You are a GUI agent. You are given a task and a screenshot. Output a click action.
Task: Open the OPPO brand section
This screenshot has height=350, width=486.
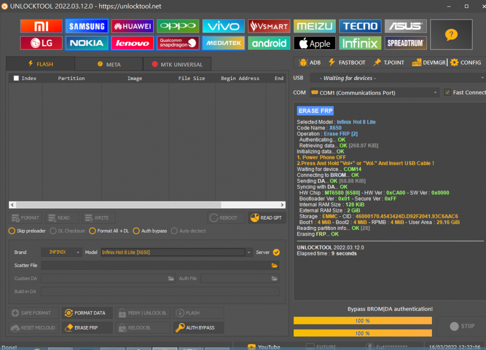tap(178, 26)
